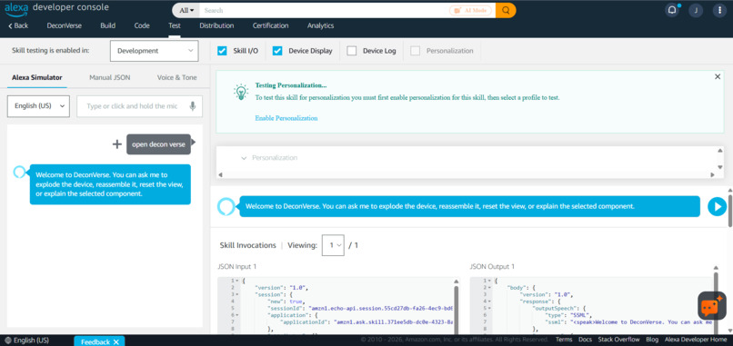Screen dimensions: 733x346
Task: Switch to the Manual JSON tab
Action: pos(110,78)
